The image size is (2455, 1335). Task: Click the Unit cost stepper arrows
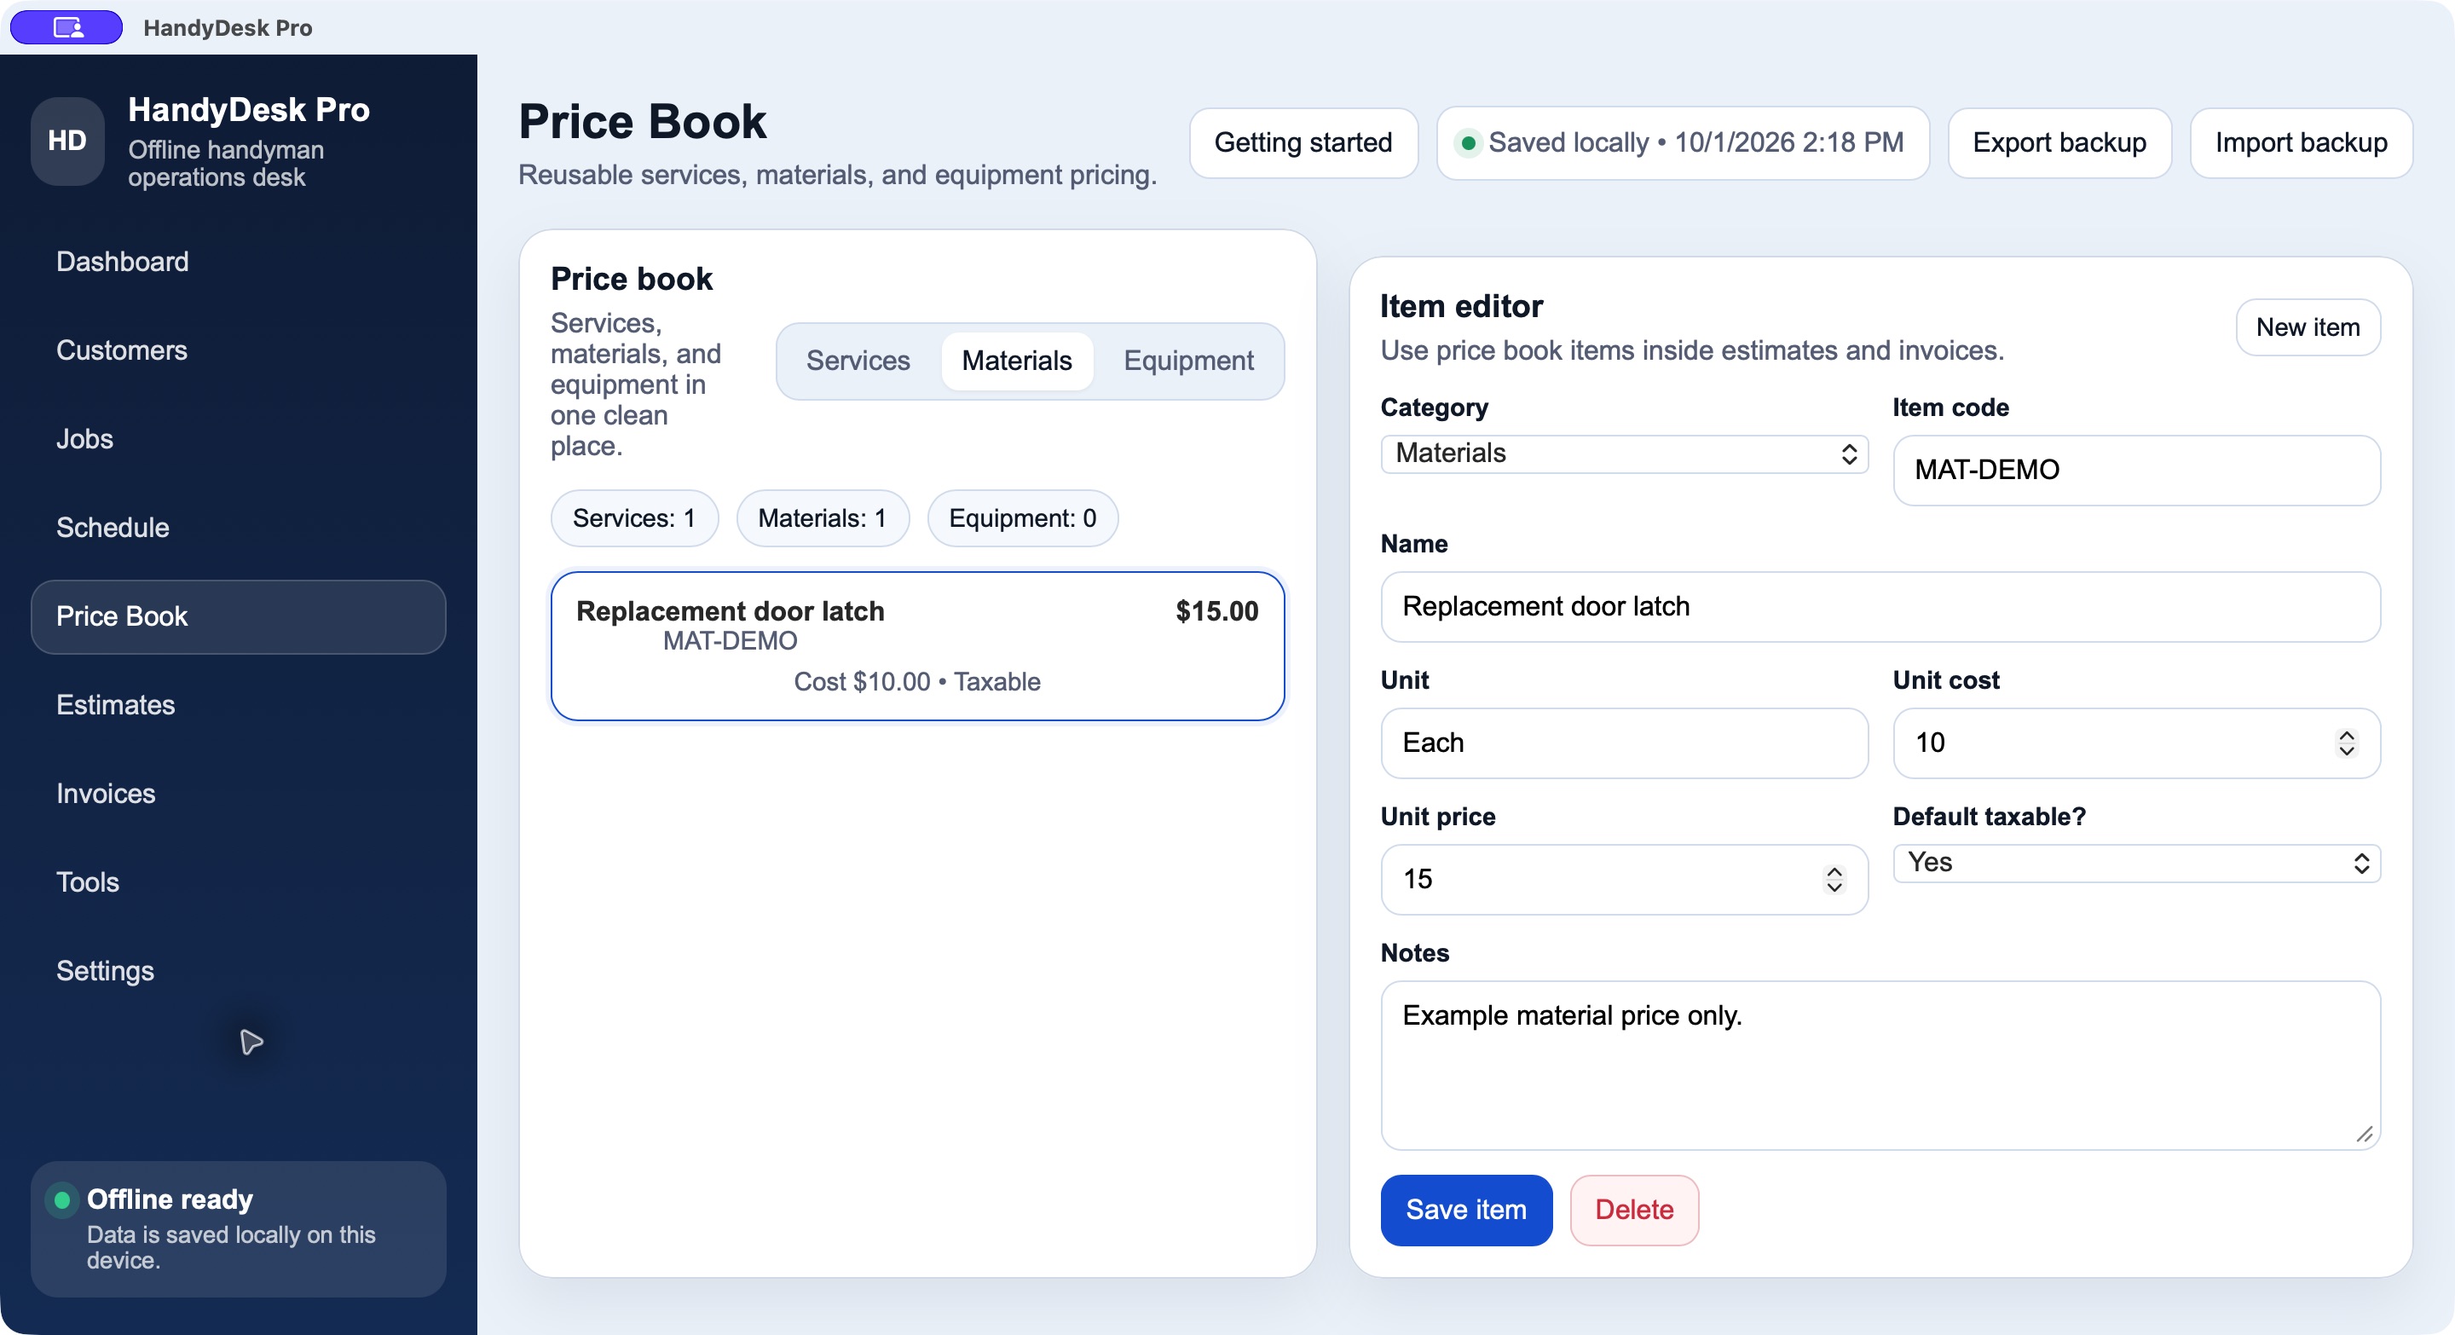tap(2347, 743)
